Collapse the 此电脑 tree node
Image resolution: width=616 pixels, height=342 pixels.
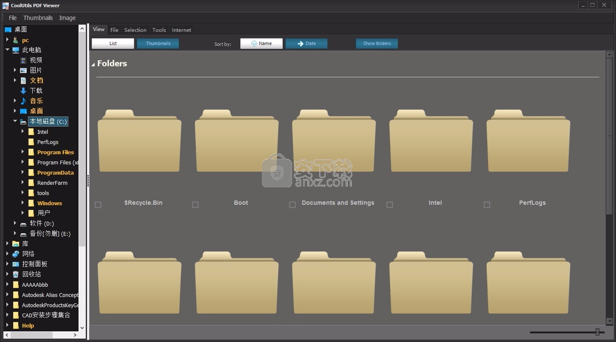click(x=7, y=50)
